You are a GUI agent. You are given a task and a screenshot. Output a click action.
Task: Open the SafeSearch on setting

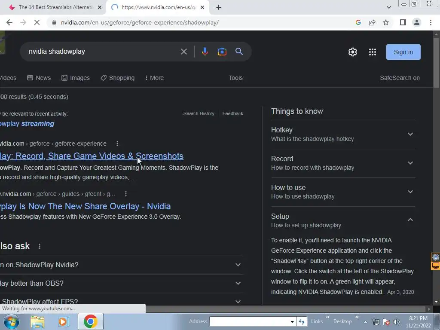click(400, 78)
